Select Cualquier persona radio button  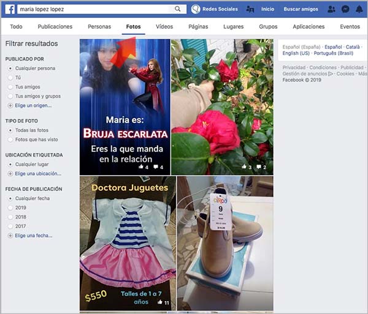10,69
